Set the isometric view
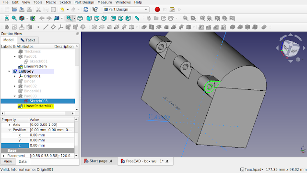The width and height of the screenshot is (307, 173). (x=80, y=18)
